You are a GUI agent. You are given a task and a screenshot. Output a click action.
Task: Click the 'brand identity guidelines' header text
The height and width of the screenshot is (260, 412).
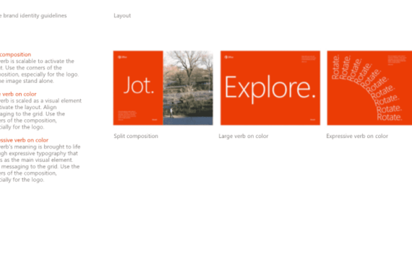point(35,15)
